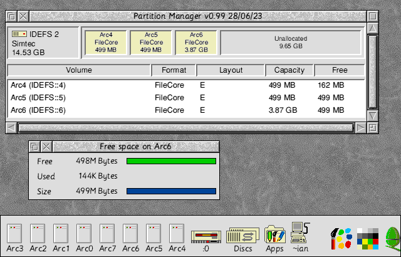This screenshot has width=401, height=257.
Task: Click the Layout column header
Action: pyautogui.click(x=231, y=70)
